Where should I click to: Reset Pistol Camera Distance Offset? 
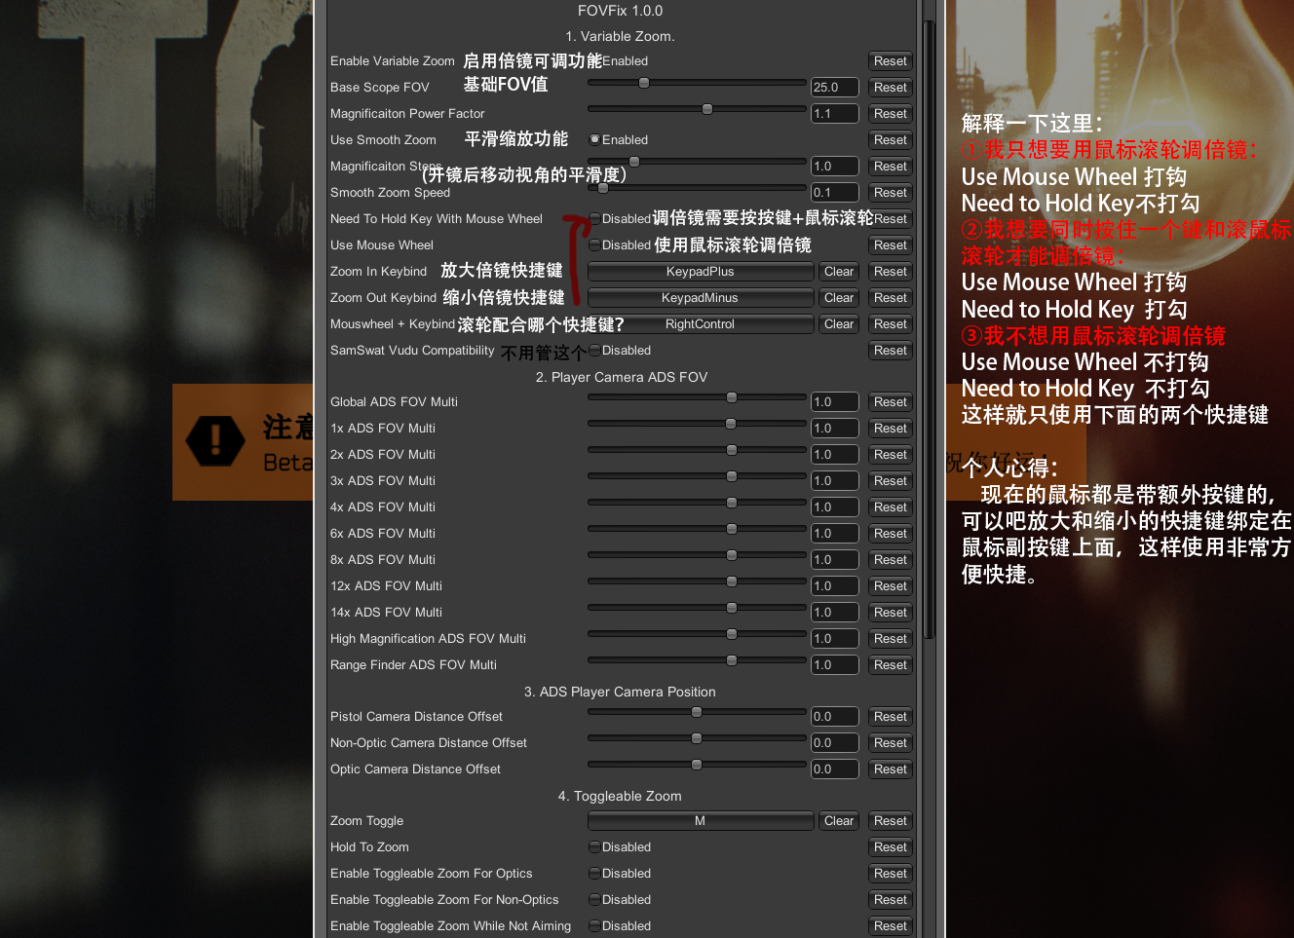pos(890,717)
